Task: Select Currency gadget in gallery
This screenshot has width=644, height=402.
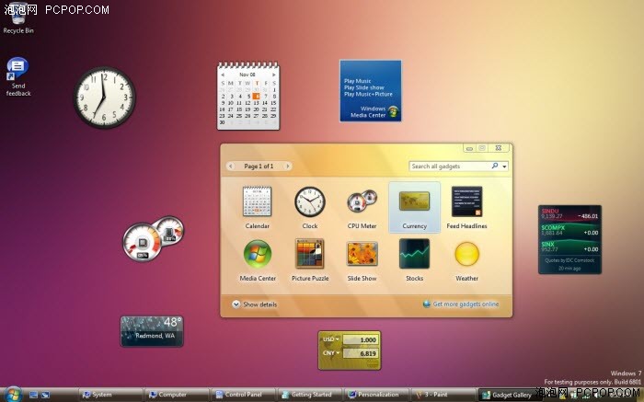Action: coord(414,207)
